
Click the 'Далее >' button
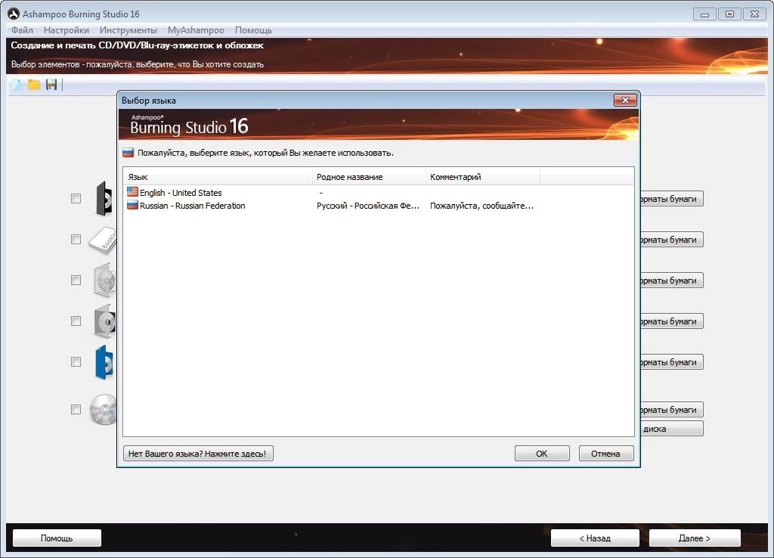click(x=695, y=538)
